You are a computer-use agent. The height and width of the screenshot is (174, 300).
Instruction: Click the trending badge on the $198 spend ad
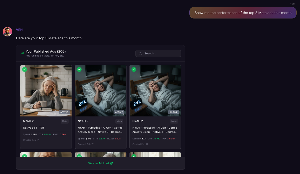pyautogui.click(x=79, y=69)
